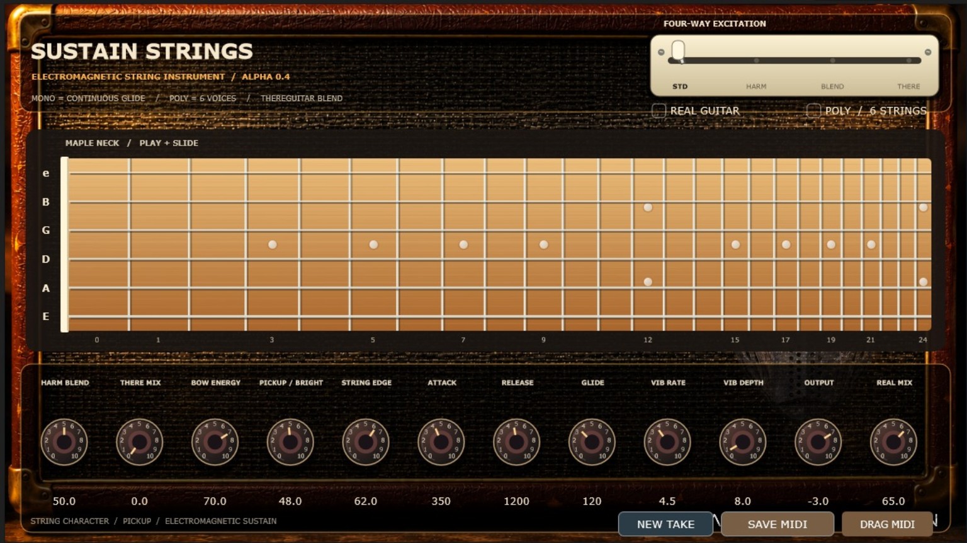
Task: Click the OUTPUT value -3.0
Action: tap(818, 501)
